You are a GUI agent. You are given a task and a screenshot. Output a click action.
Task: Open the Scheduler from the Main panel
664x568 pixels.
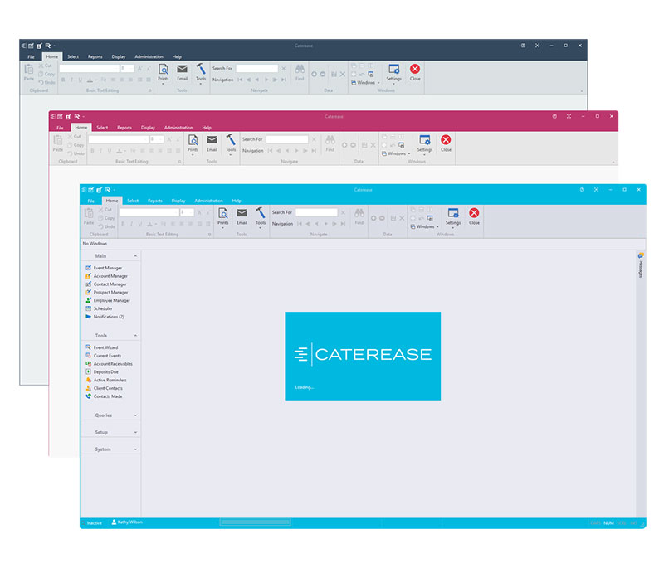coord(99,308)
